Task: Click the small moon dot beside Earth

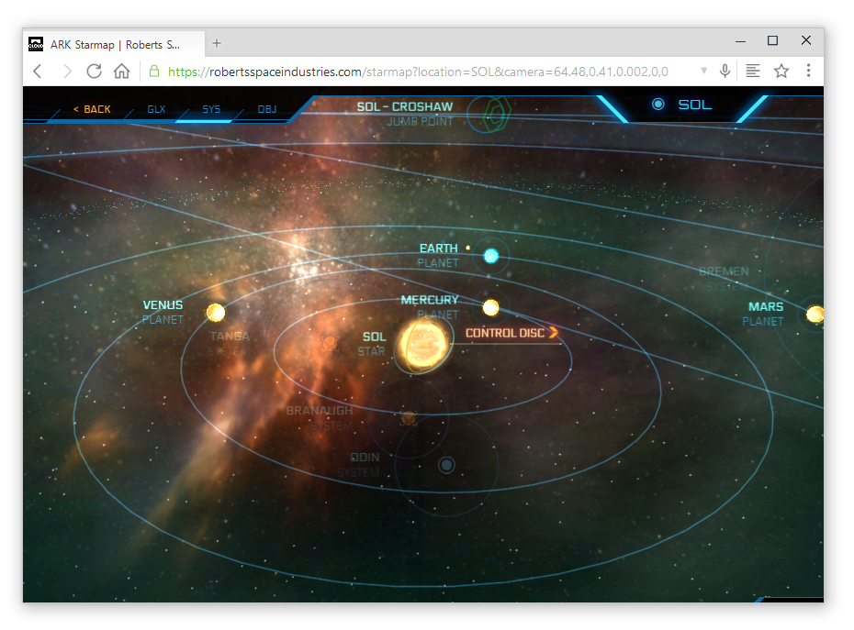Action: 467,248
